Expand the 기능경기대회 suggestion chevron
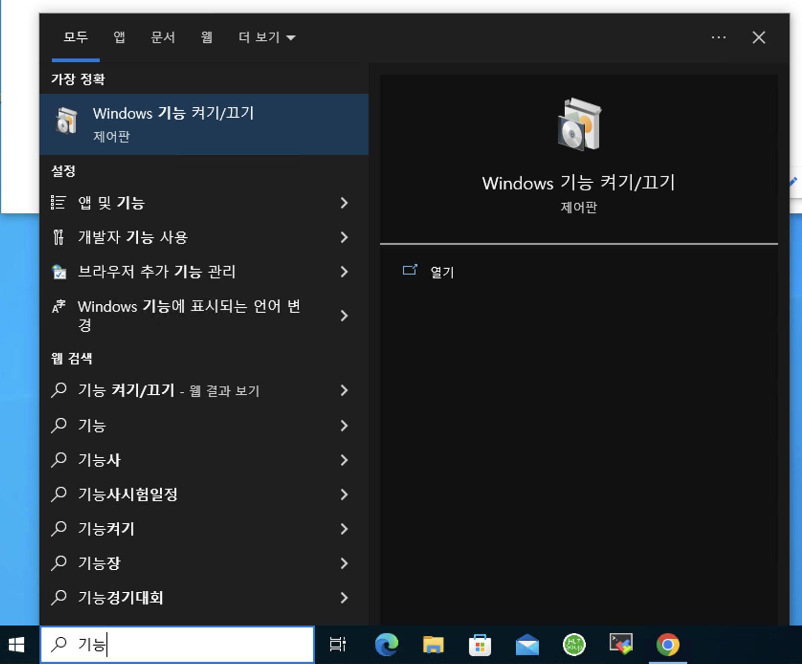 344,598
